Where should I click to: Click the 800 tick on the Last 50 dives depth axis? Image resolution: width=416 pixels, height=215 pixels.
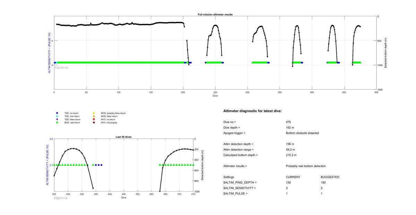(197, 181)
